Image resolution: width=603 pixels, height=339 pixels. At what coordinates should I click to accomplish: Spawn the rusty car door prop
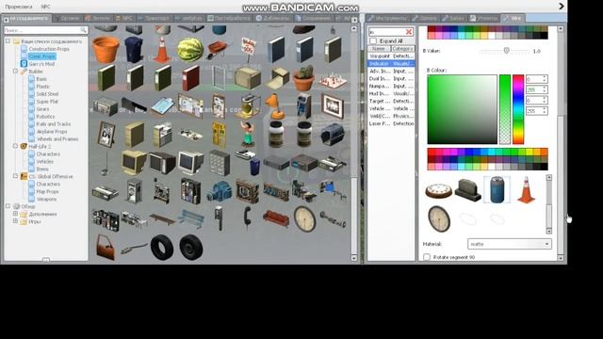(106, 247)
